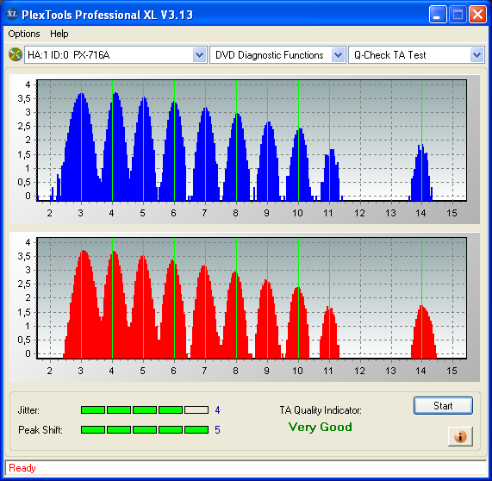Maximize the PlexTools window
This screenshot has width=492, height=481.
[458, 15]
